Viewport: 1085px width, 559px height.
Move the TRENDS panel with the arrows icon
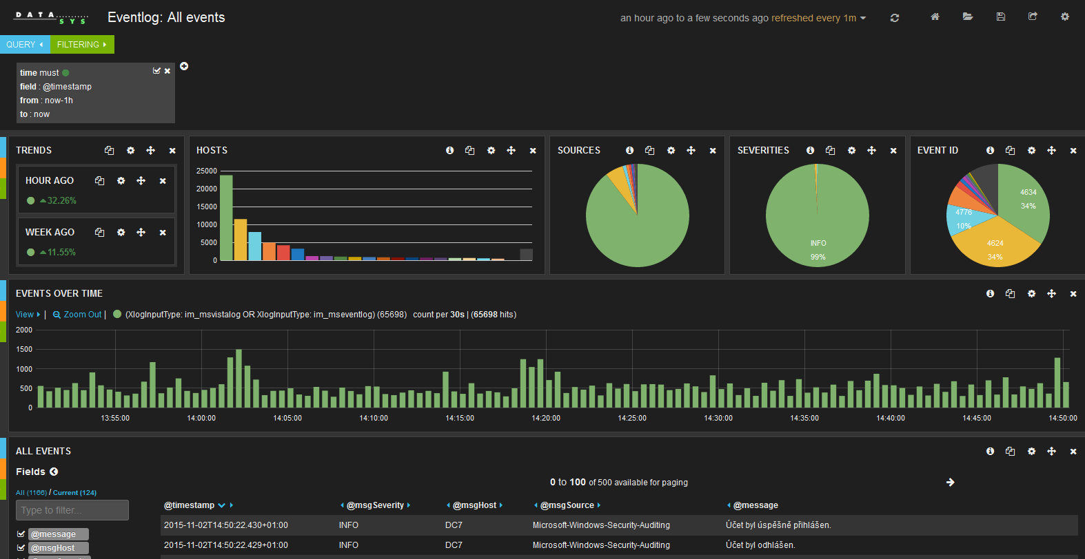(x=150, y=150)
